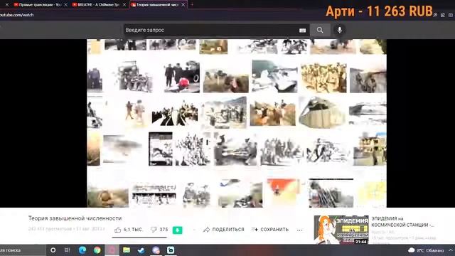Open a new browser tab with plus
This screenshot has width=455, height=256.
(192, 5)
